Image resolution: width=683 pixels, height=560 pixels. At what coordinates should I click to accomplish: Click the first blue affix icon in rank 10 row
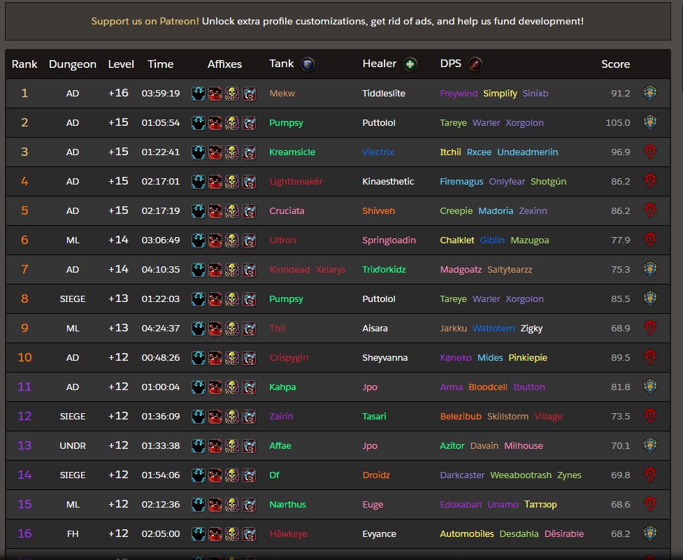pyautogui.click(x=199, y=358)
